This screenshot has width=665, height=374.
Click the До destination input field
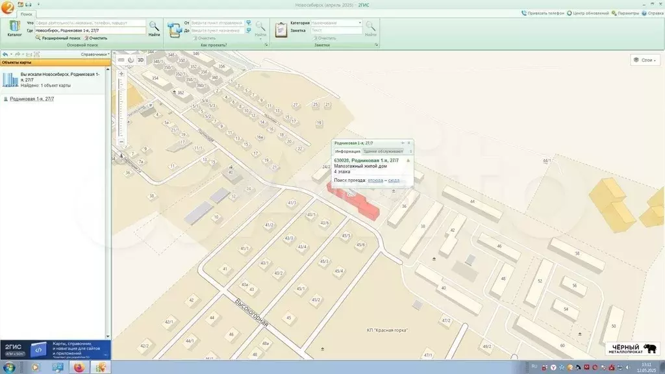click(x=217, y=31)
